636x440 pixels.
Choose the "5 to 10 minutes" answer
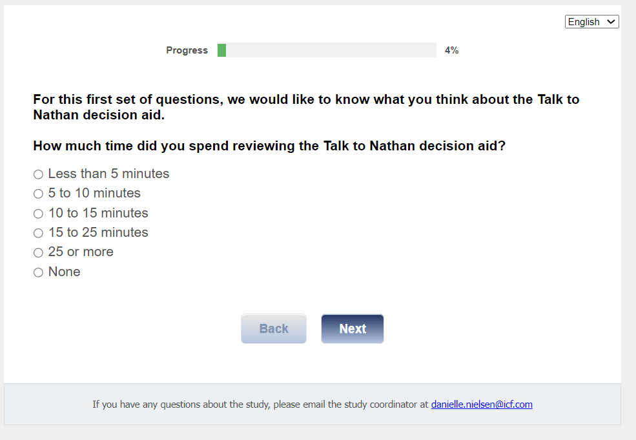[x=38, y=194]
